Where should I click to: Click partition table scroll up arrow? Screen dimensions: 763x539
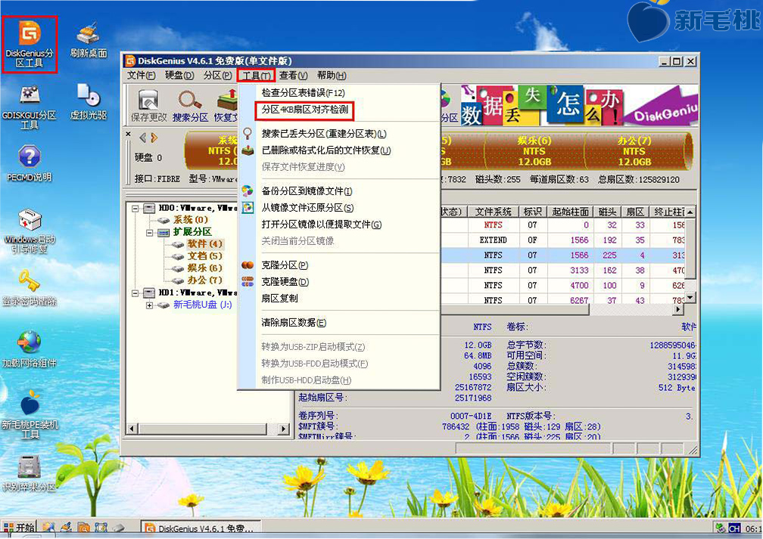(x=690, y=212)
